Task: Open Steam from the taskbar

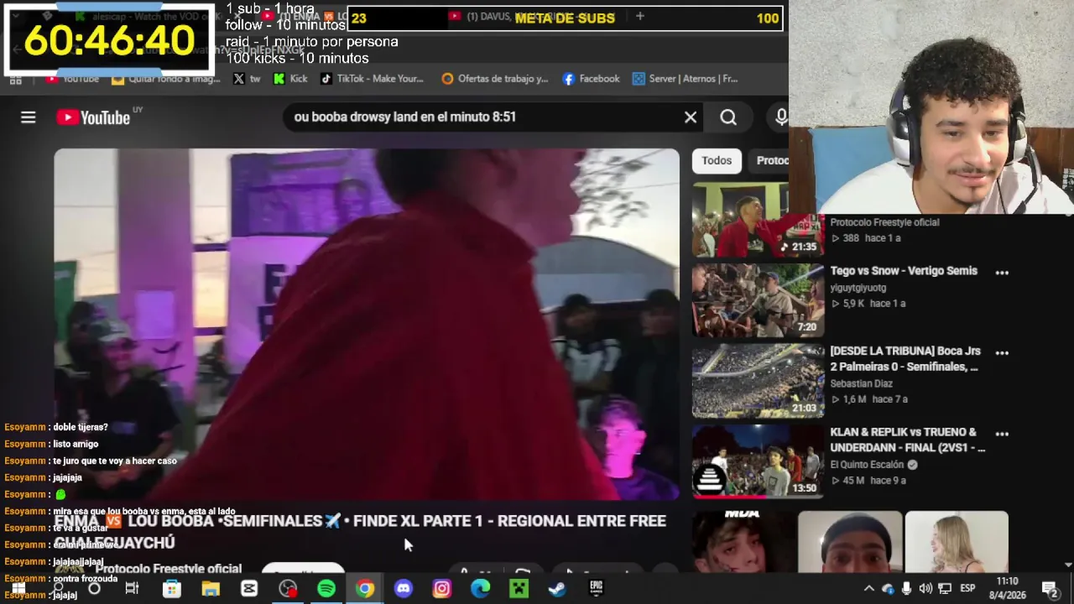Action: (x=557, y=589)
